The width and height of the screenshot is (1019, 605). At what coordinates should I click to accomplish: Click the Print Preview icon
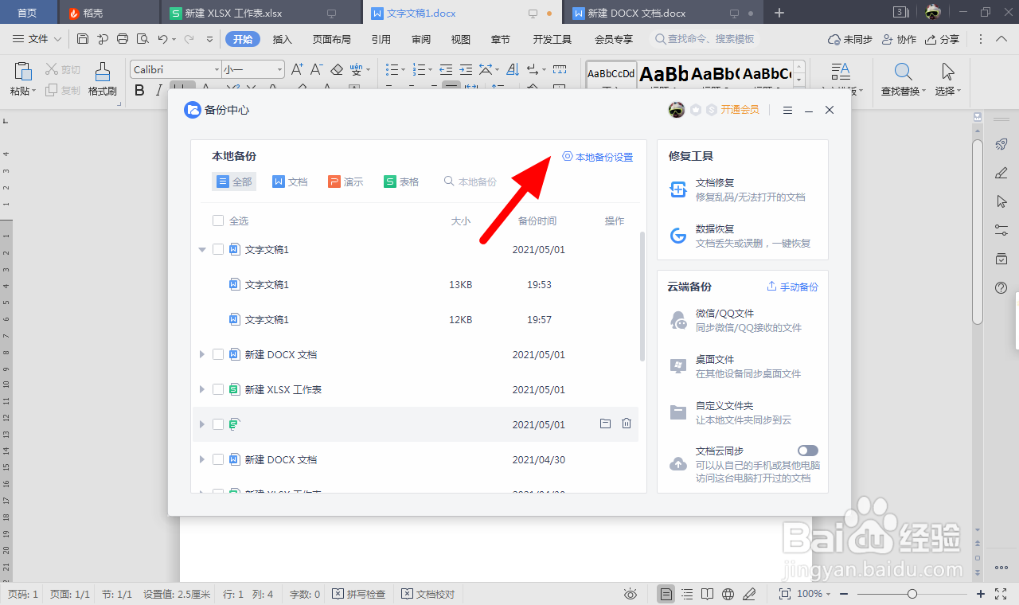[x=143, y=39]
